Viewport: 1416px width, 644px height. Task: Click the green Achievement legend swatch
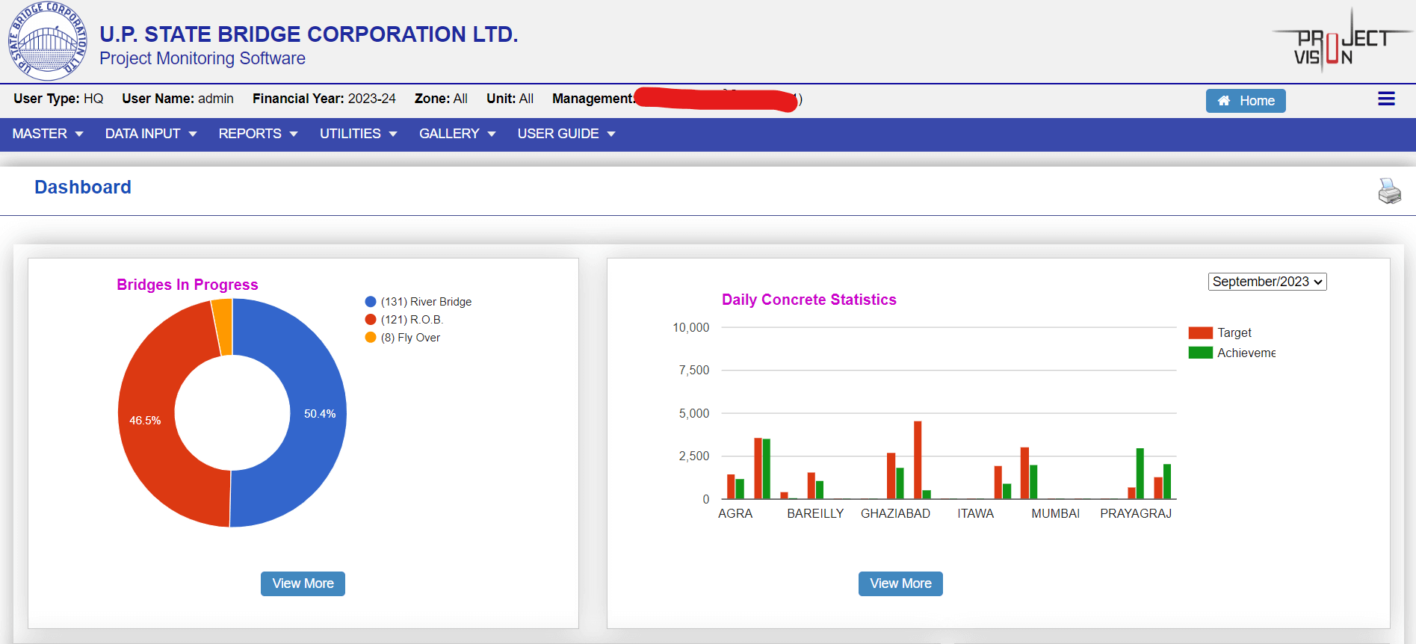tap(1201, 353)
